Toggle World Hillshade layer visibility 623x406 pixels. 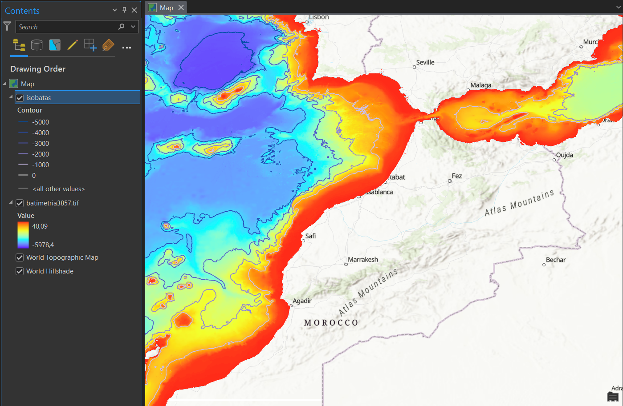point(20,271)
